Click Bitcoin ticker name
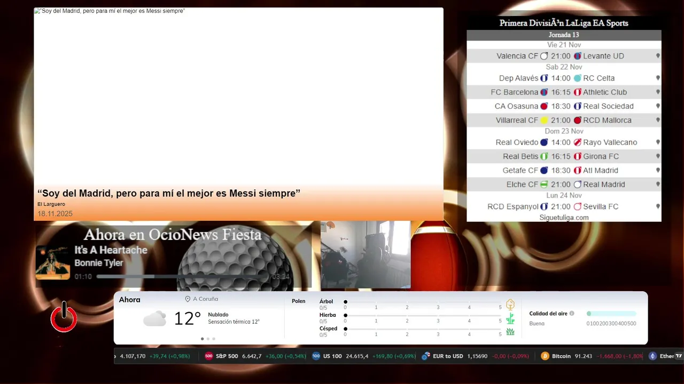The image size is (684, 384). [561, 356]
